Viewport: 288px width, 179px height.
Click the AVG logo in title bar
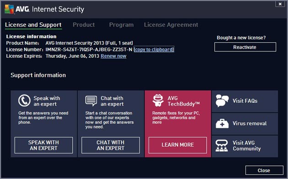click(x=9, y=9)
